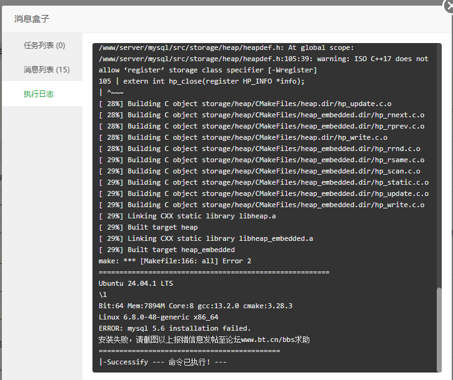Click the heap_embedded.dir/hp_static.c.o build line

tap(264, 183)
